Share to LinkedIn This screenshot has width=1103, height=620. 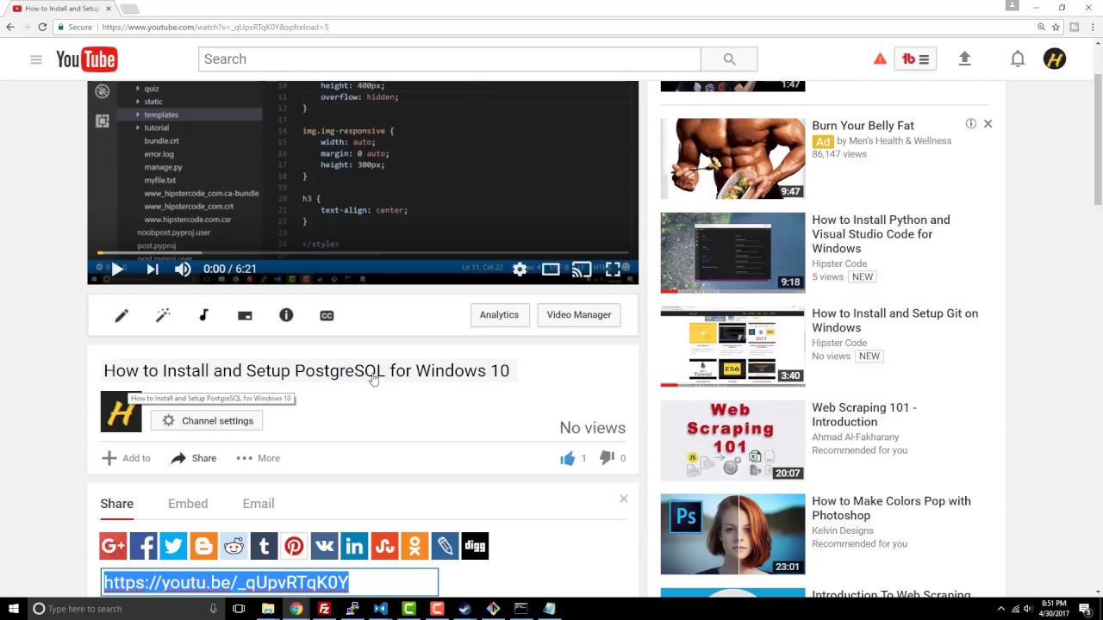[x=354, y=546]
